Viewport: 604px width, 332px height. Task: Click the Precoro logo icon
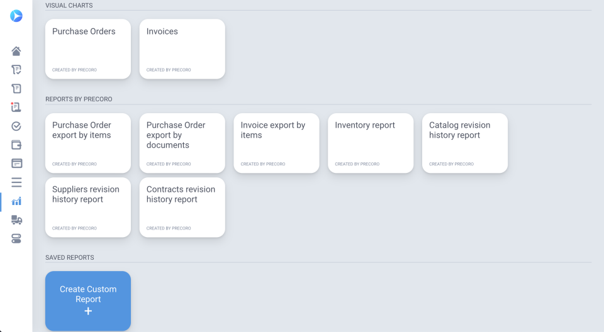click(x=16, y=16)
